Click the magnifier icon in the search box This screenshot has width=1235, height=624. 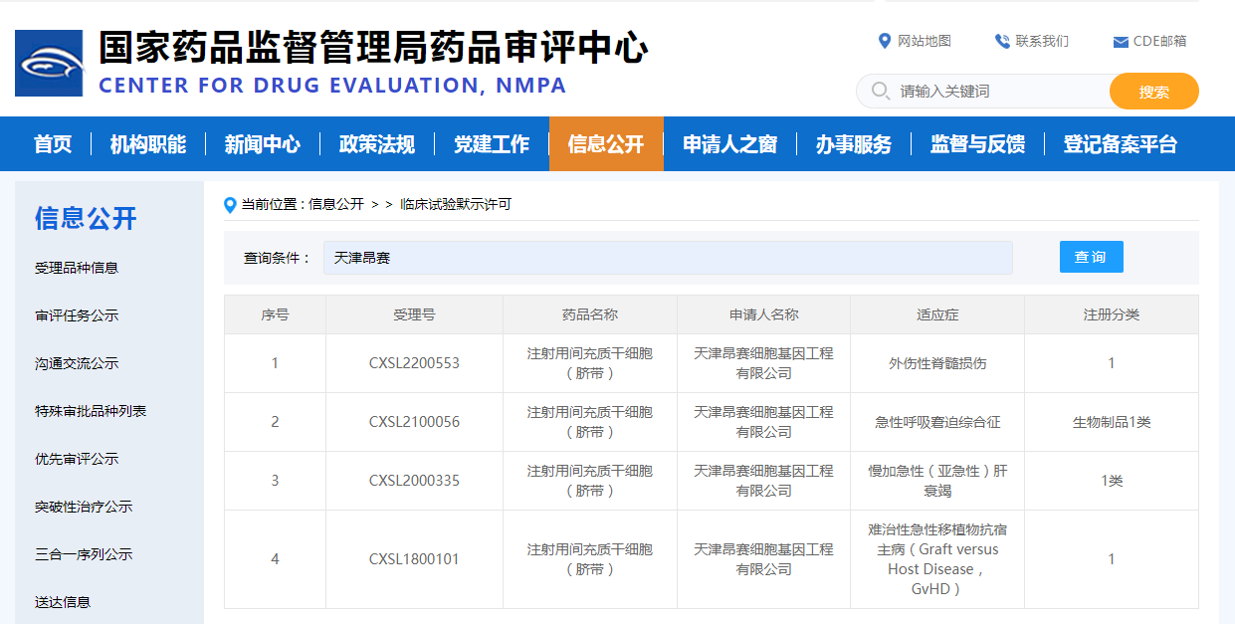(880, 91)
